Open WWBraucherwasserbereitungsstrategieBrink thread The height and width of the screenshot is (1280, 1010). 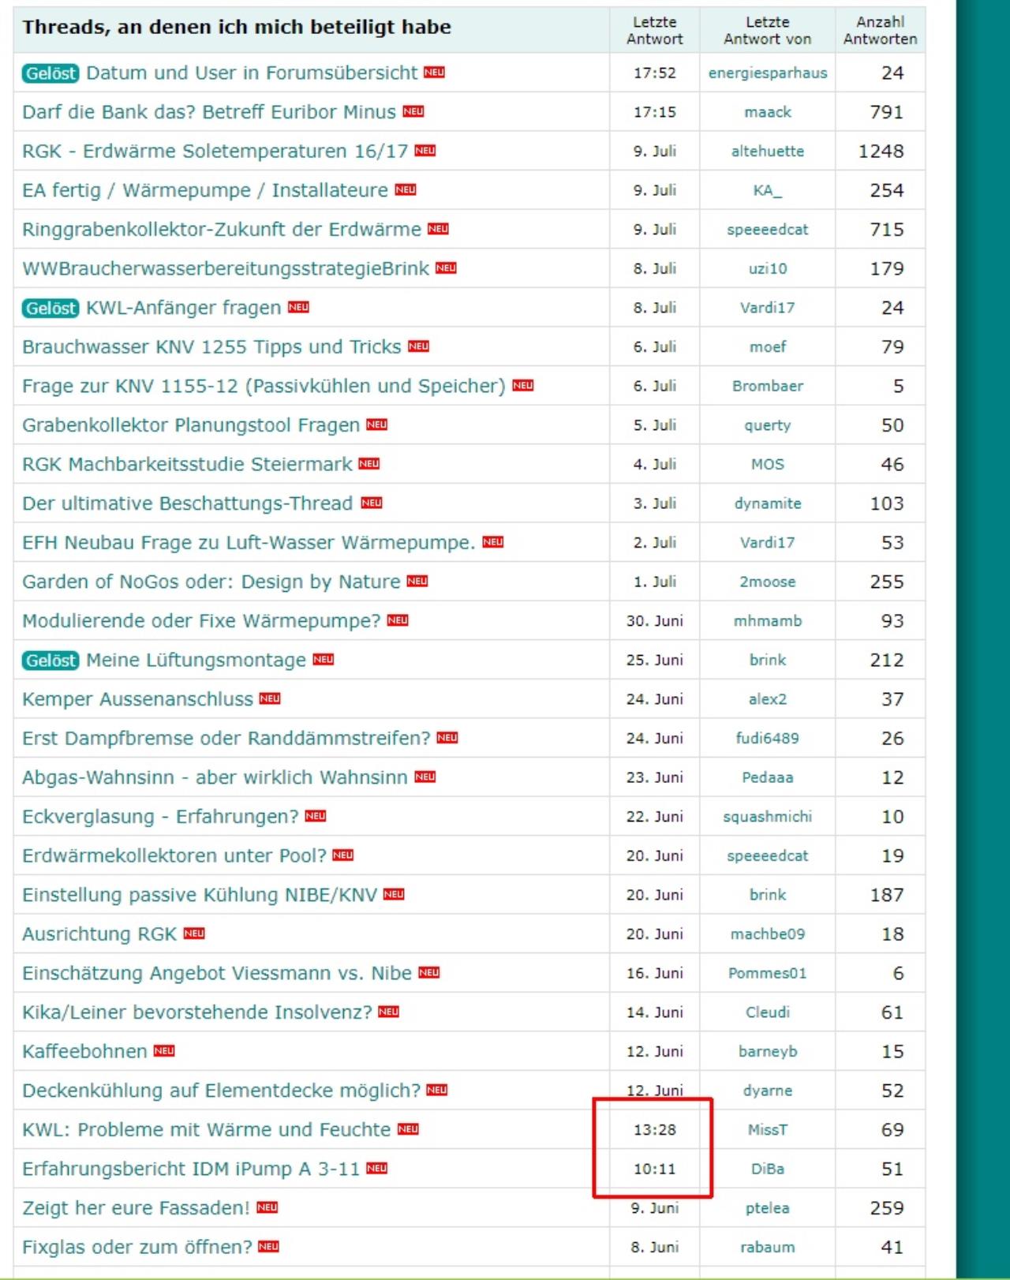[226, 268]
